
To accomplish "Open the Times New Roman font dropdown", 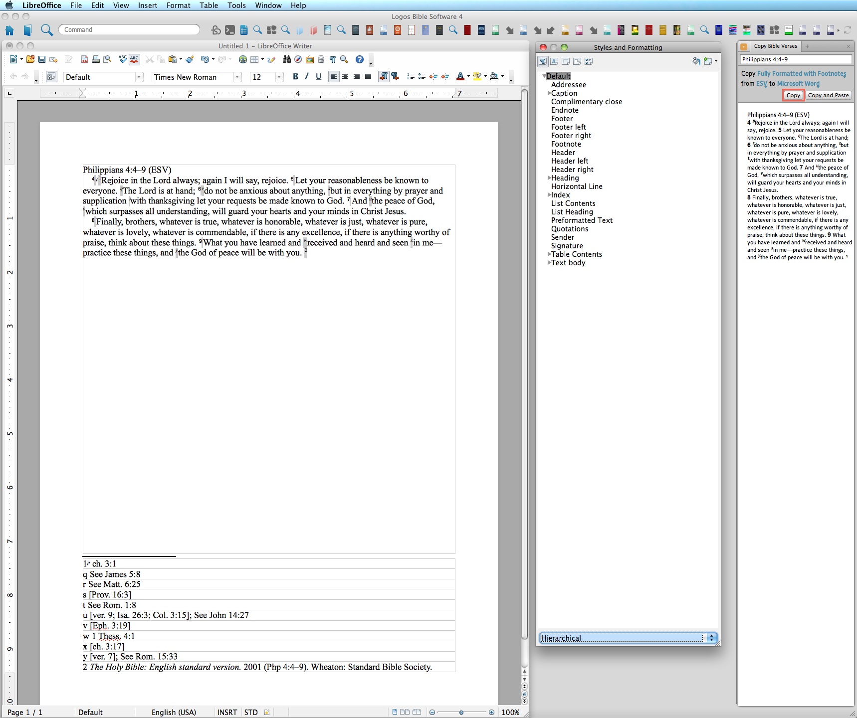I will click(x=237, y=77).
